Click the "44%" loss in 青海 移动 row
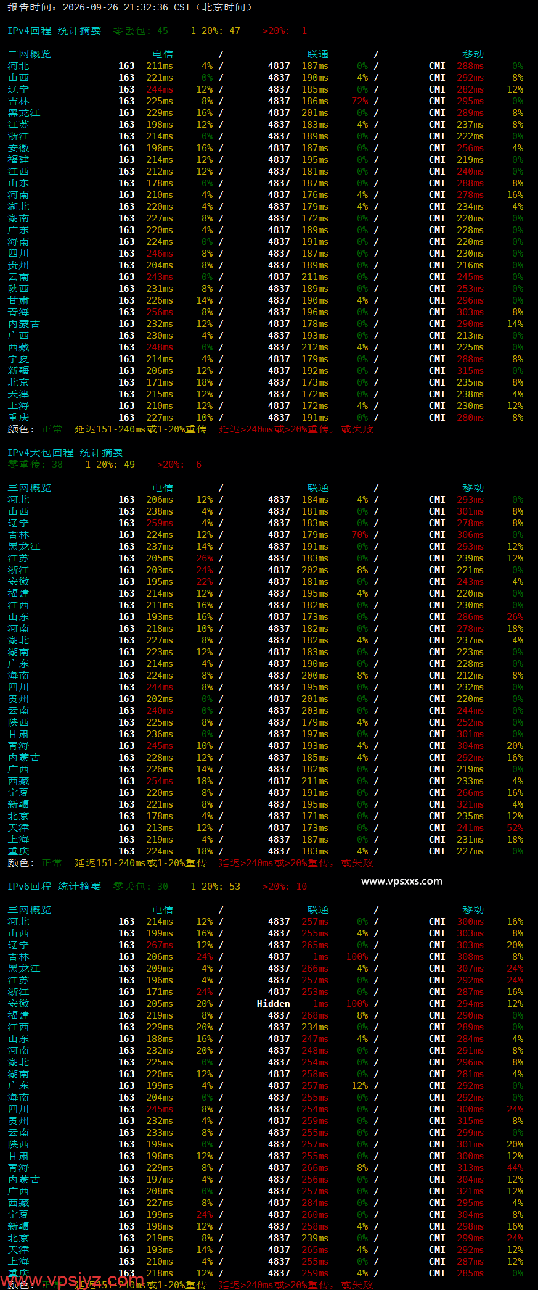The width and height of the screenshot is (538, 1290). [515, 1168]
